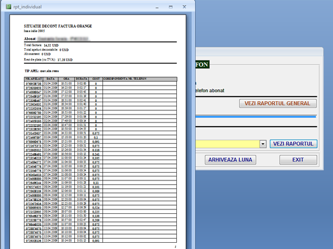
Task: Click the Rest de plata total line
Action: (x=48, y=60)
